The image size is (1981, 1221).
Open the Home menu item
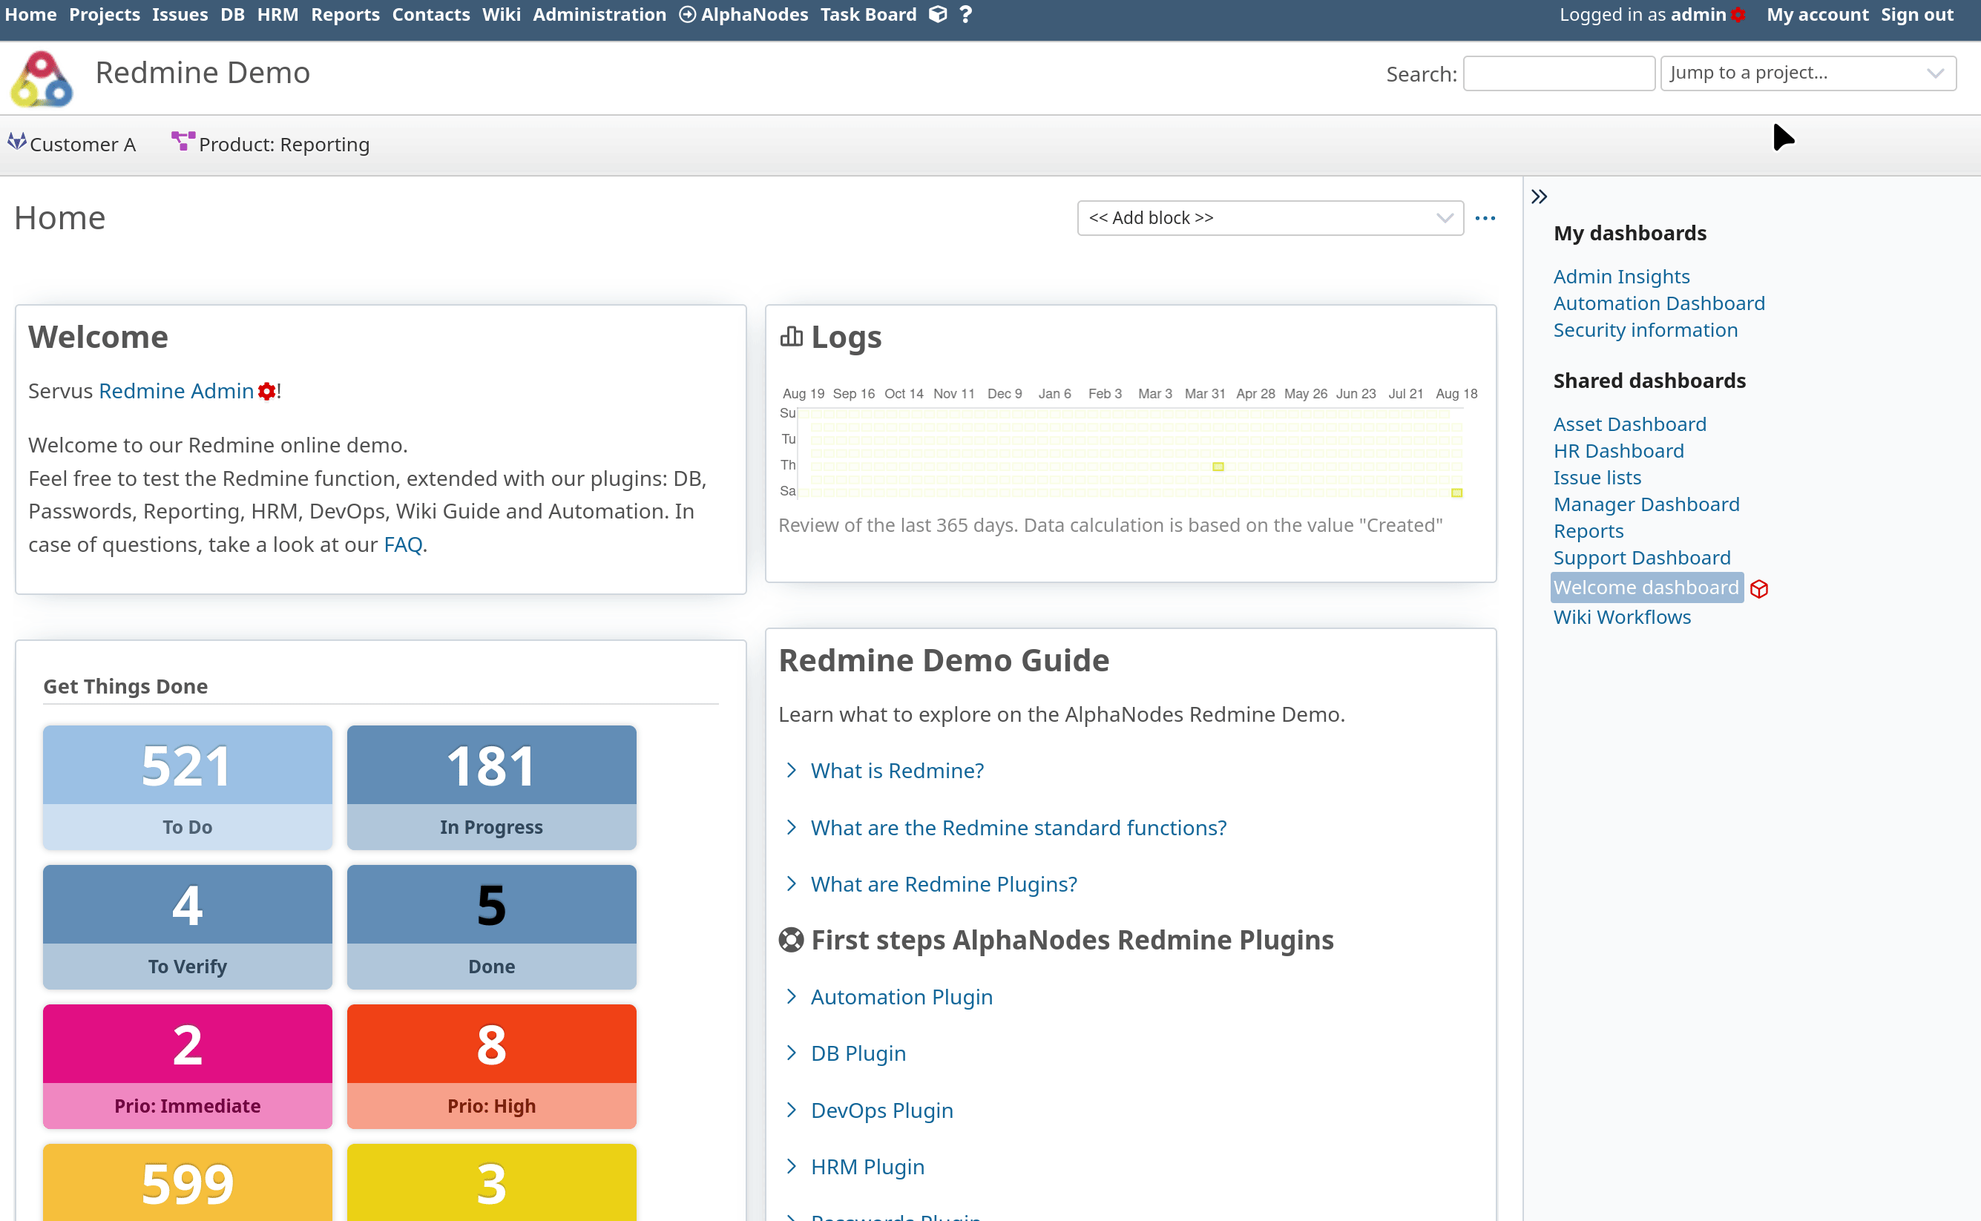[x=30, y=15]
